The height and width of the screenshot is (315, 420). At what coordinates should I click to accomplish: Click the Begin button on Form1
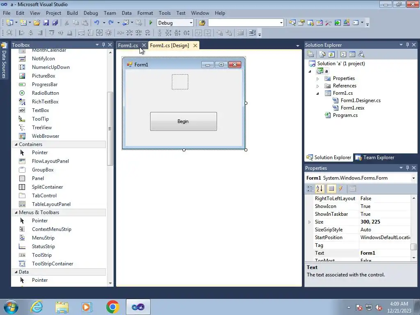click(183, 121)
